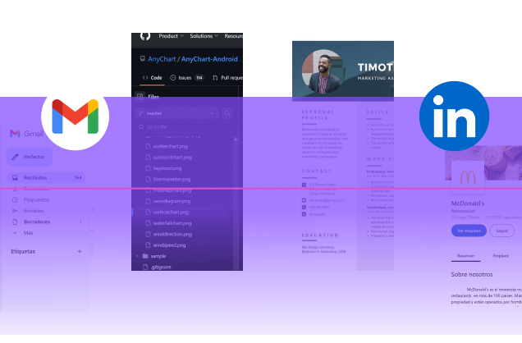
Task: Click the large Gmail logo icon
Action: click(x=75, y=117)
